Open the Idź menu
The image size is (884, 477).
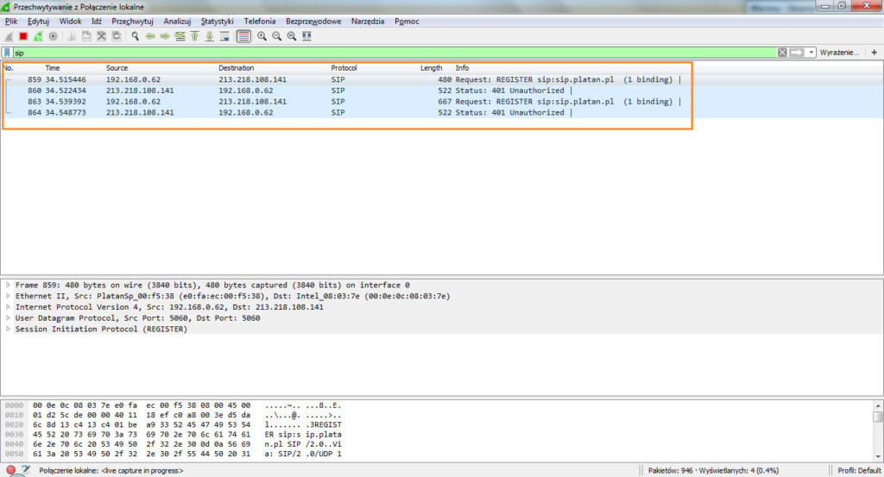[97, 22]
